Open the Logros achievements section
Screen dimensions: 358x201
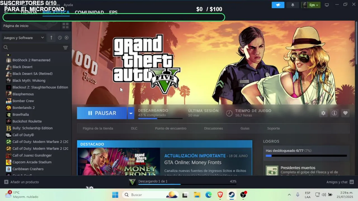click(271, 141)
